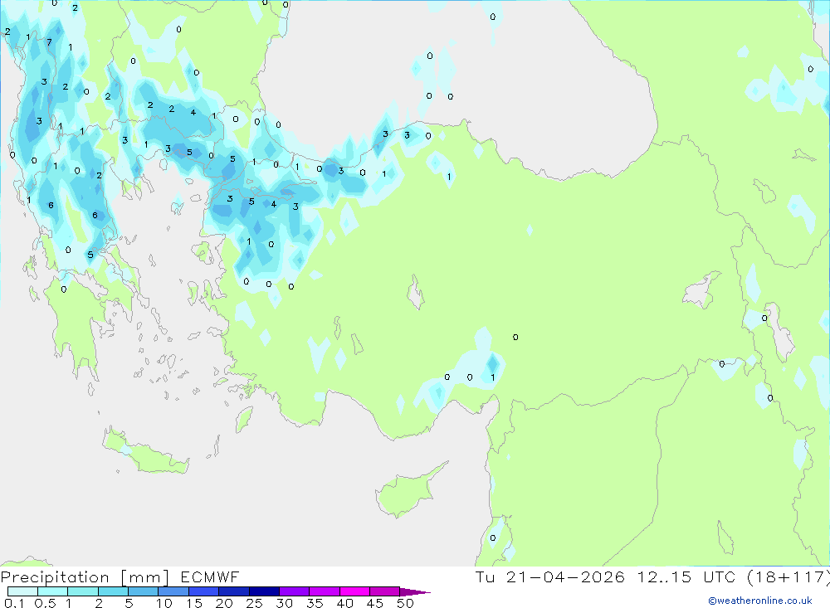
Task: Select the 5–10 mm legend color swatch
Action: tap(144, 591)
